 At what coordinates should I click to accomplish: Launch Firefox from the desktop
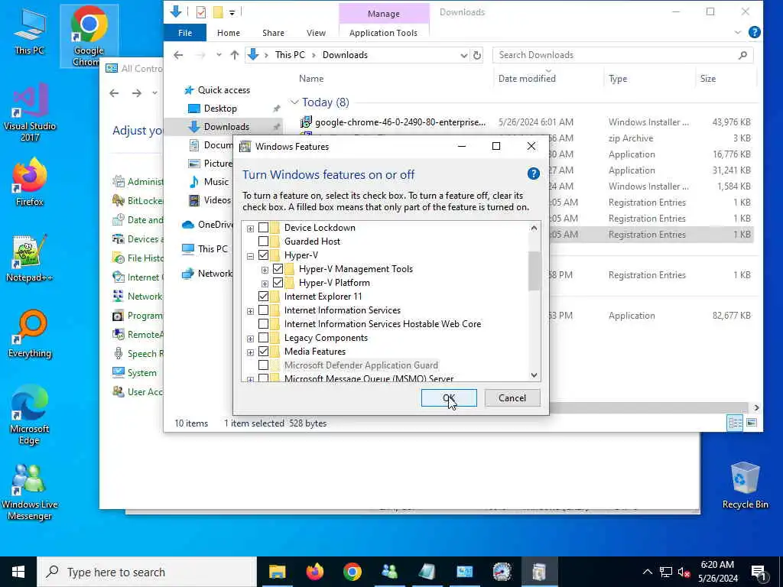[x=30, y=182]
